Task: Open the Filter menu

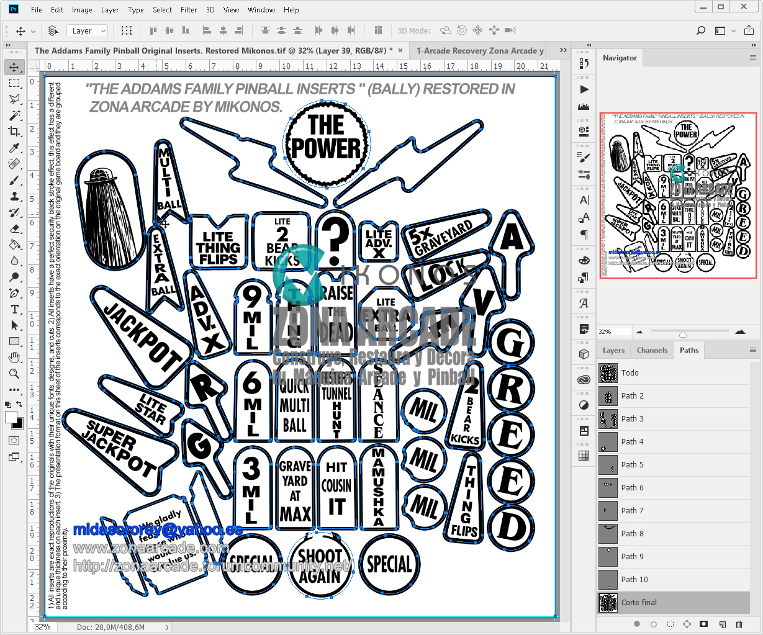Action: pyautogui.click(x=189, y=10)
